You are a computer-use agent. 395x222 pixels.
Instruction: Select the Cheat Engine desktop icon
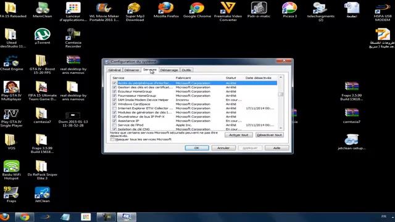coord(11,63)
